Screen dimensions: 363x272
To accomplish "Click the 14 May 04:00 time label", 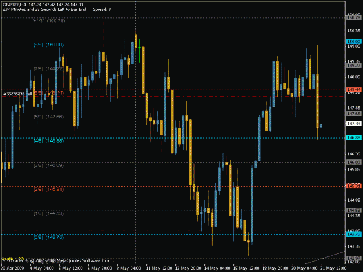I will [217, 269].
